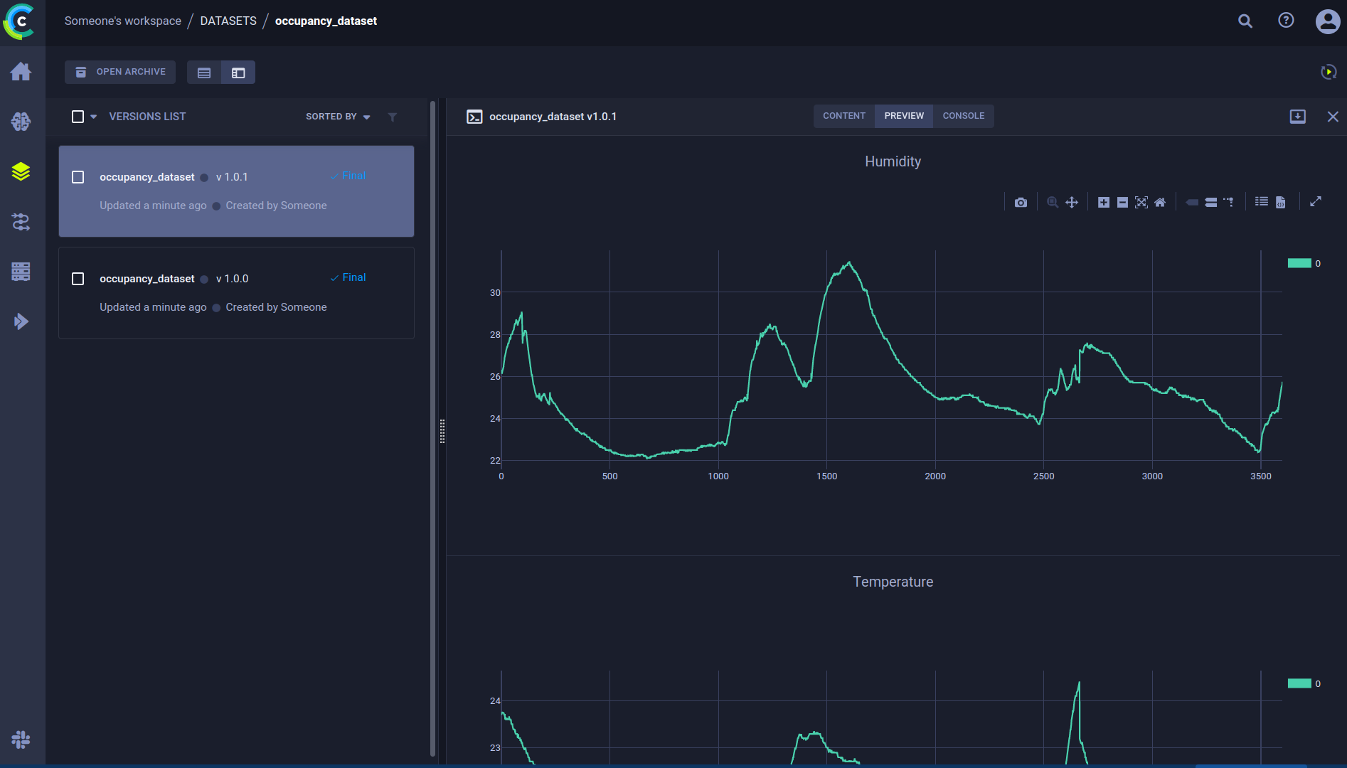The width and height of the screenshot is (1347, 768).
Task: Tick checkbox for version v 1.0.1
Action: (x=78, y=177)
